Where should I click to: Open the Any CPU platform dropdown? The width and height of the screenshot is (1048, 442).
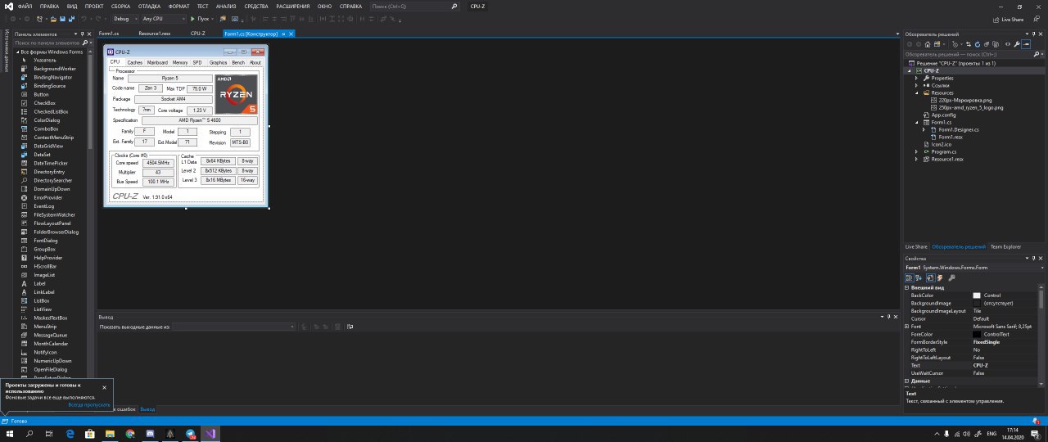(164, 19)
